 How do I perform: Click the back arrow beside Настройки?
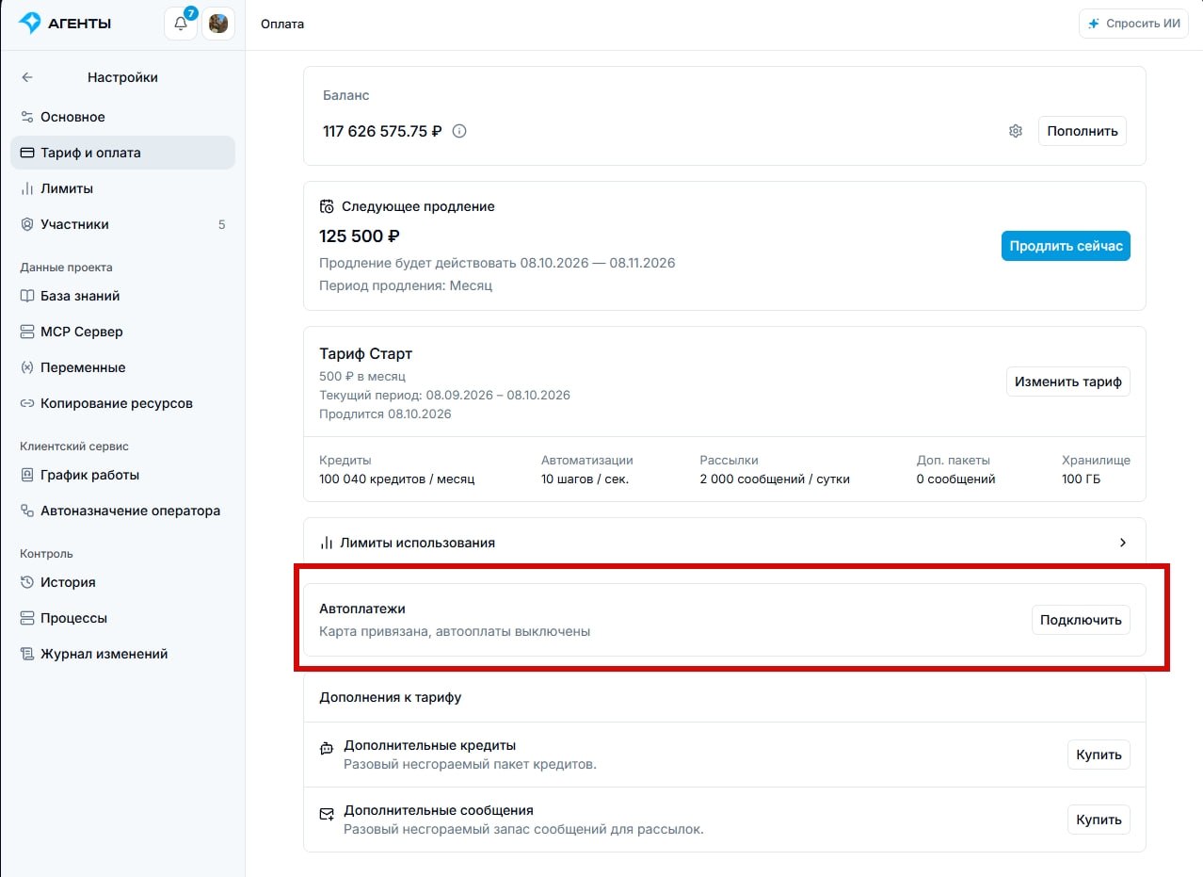coord(27,77)
